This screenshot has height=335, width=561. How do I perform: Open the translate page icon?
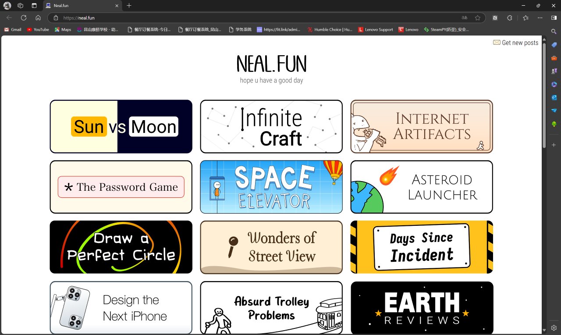point(465,18)
